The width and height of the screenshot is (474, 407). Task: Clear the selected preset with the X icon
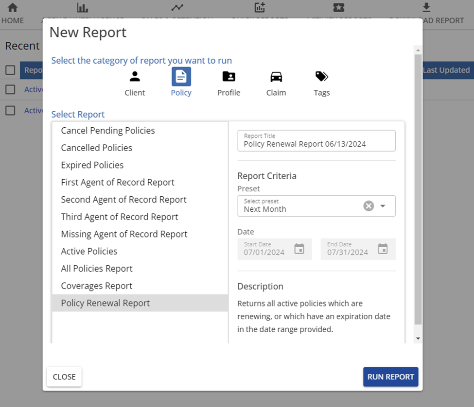[369, 206]
